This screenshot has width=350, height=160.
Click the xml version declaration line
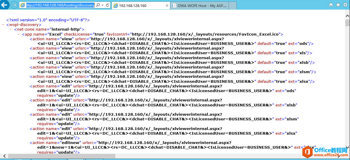(48, 20)
